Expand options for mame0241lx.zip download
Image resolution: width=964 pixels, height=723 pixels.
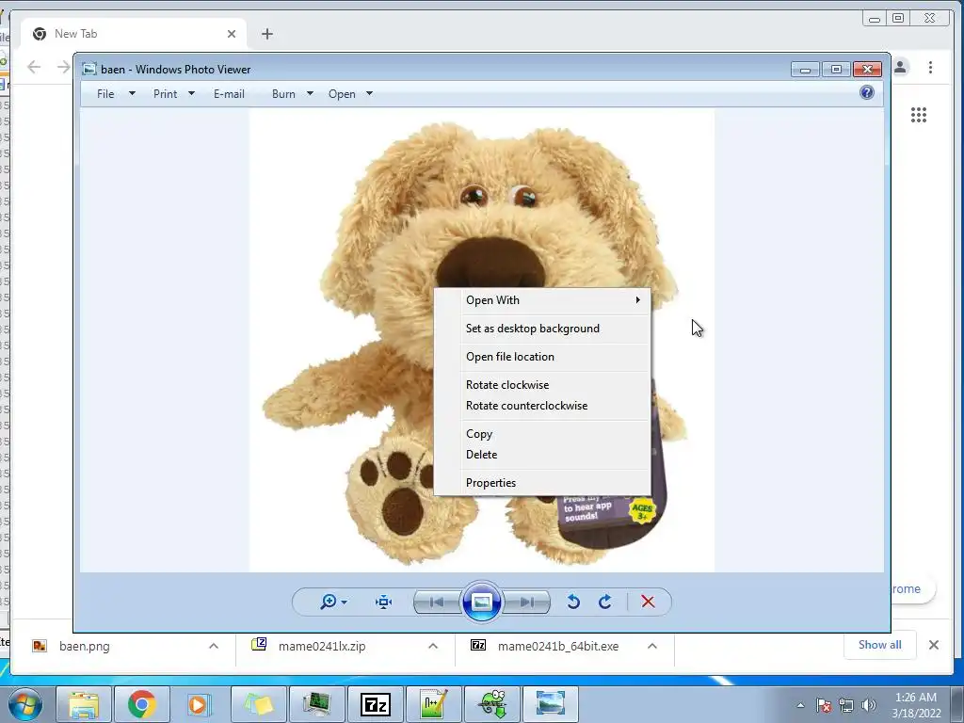(433, 646)
